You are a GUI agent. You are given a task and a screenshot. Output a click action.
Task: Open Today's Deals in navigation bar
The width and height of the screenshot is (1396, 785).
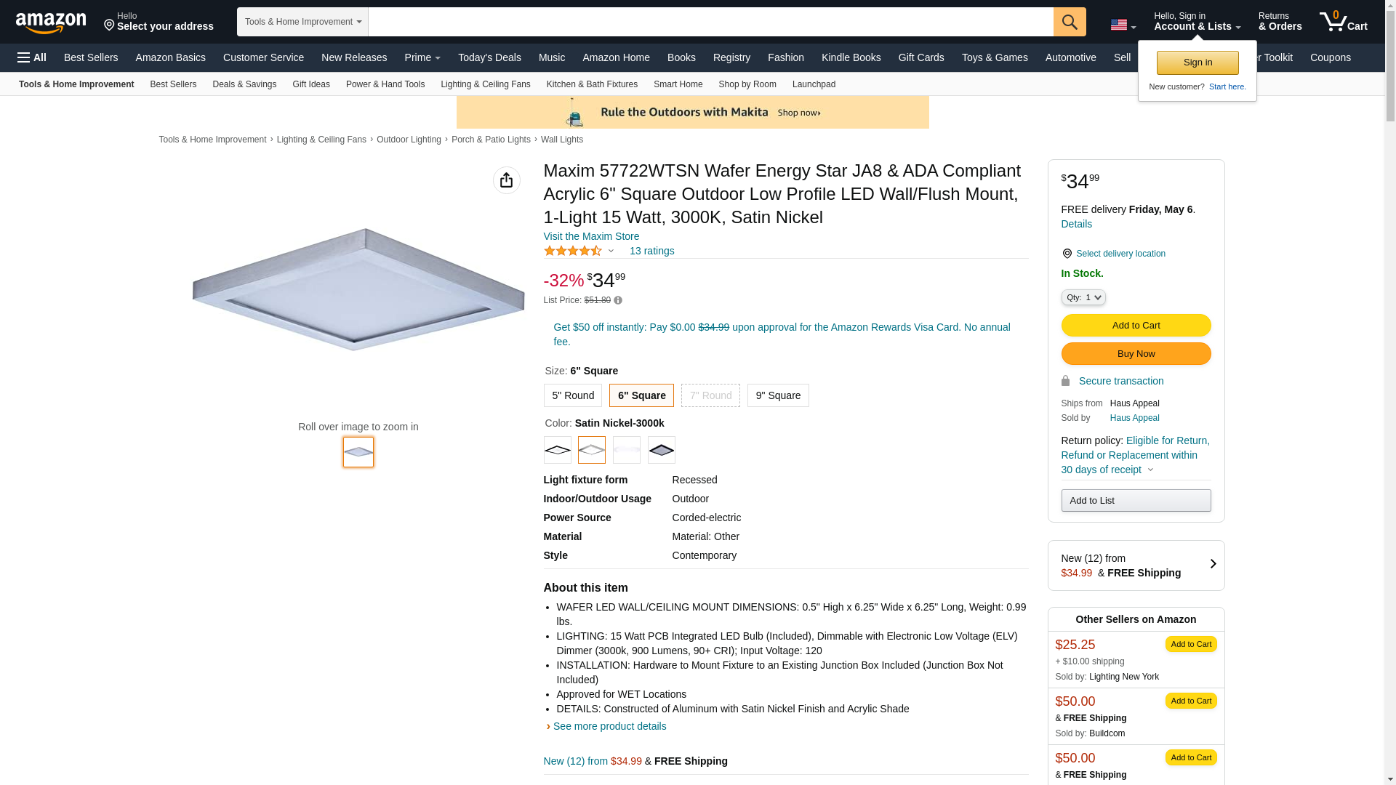pyautogui.click(x=489, y=57)
